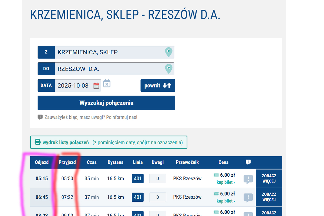Open Zobacz więcej for 05:15 connection
Screen dimensions: 324x216
tap(269, 178)
